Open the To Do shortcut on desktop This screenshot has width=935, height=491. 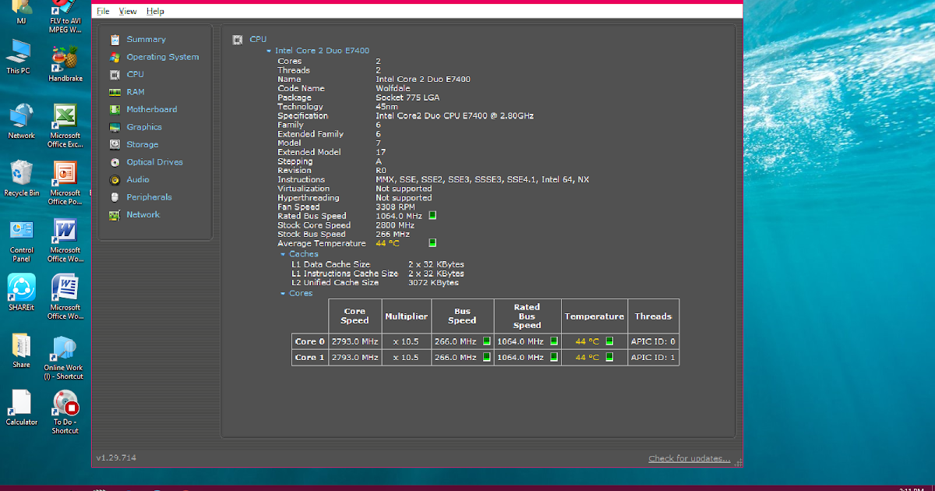click(x=65, y=412)
